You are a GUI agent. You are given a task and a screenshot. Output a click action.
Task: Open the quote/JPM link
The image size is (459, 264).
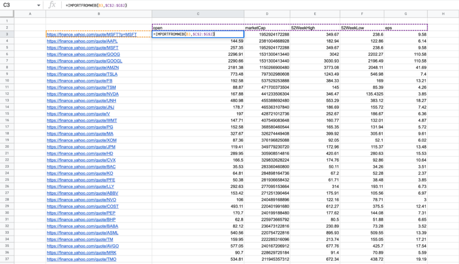pyautogui.click(x=81, y=147)
